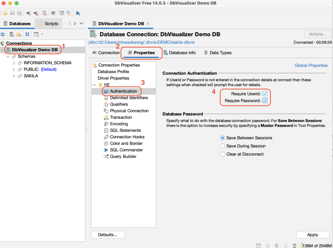Choose Clear at Disconnect for the password
The height and width of the screenshot is (248, 333).
pos(223,154)
